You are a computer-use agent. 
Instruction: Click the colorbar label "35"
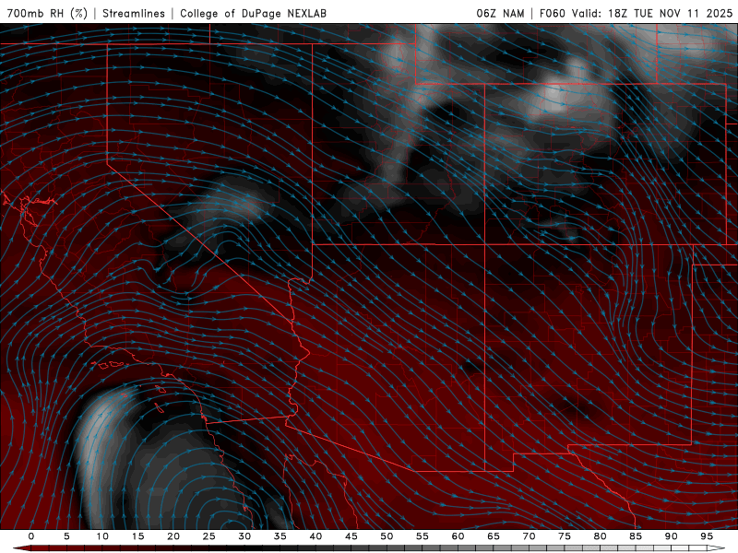click(280, 536)
